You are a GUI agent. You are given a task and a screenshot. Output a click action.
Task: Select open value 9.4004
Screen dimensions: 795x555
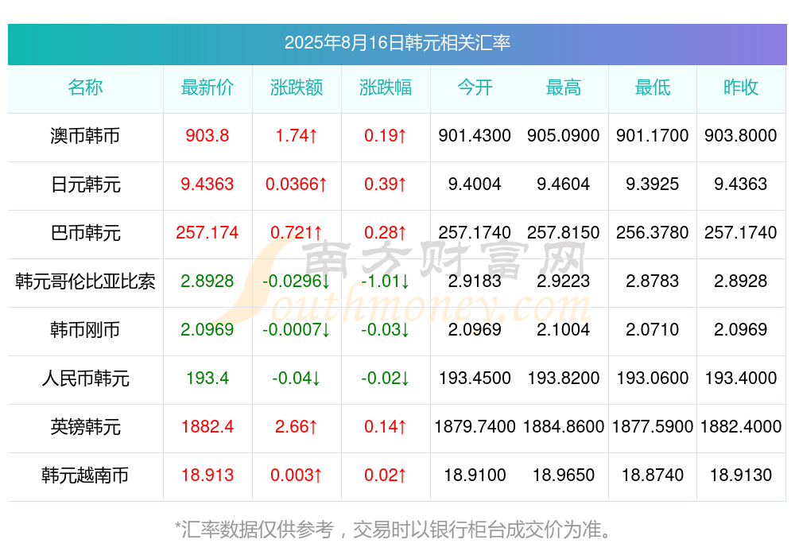pos(475,184)
